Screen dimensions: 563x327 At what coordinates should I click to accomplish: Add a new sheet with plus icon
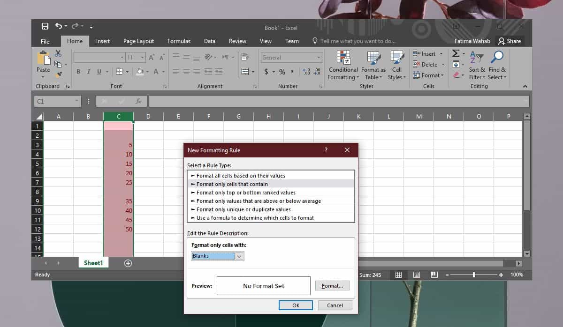coord(128,263)
